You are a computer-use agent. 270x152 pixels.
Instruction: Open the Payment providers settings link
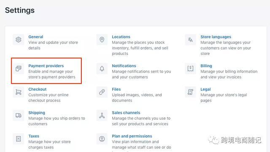tap(46, 66)
